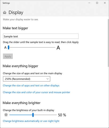This screenshot has height=128, width=109.
Task: Minimize the Settings window
Action: [89, 3]
